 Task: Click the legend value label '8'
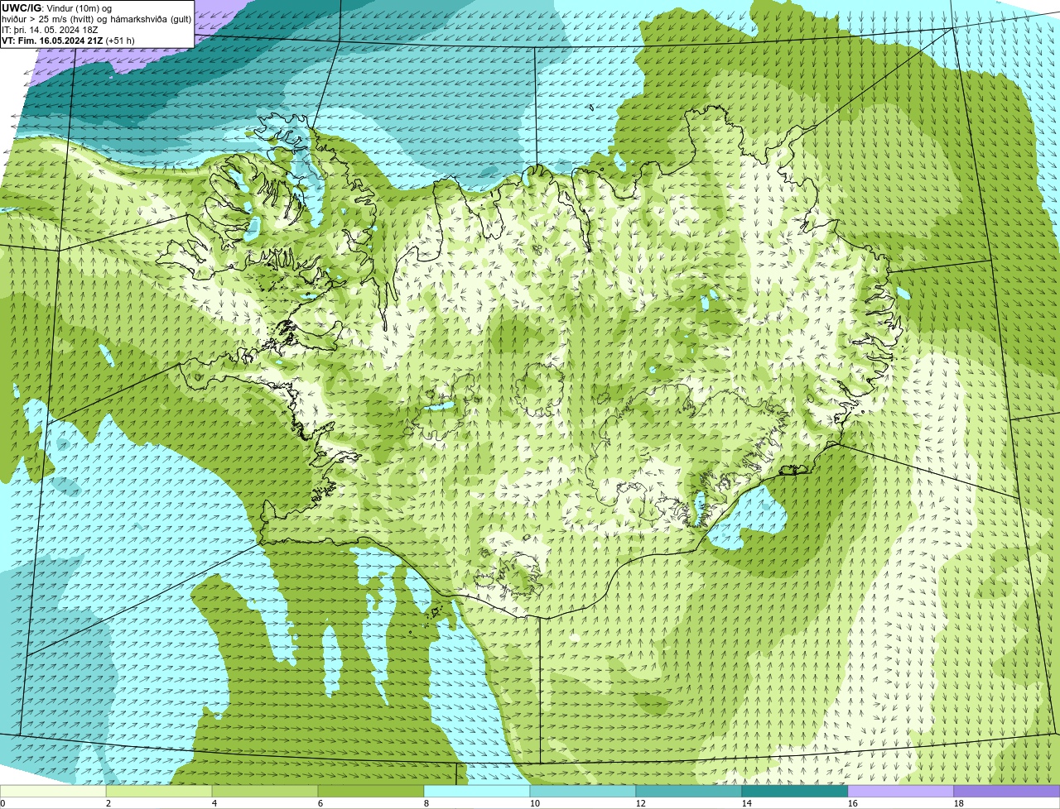426,803
